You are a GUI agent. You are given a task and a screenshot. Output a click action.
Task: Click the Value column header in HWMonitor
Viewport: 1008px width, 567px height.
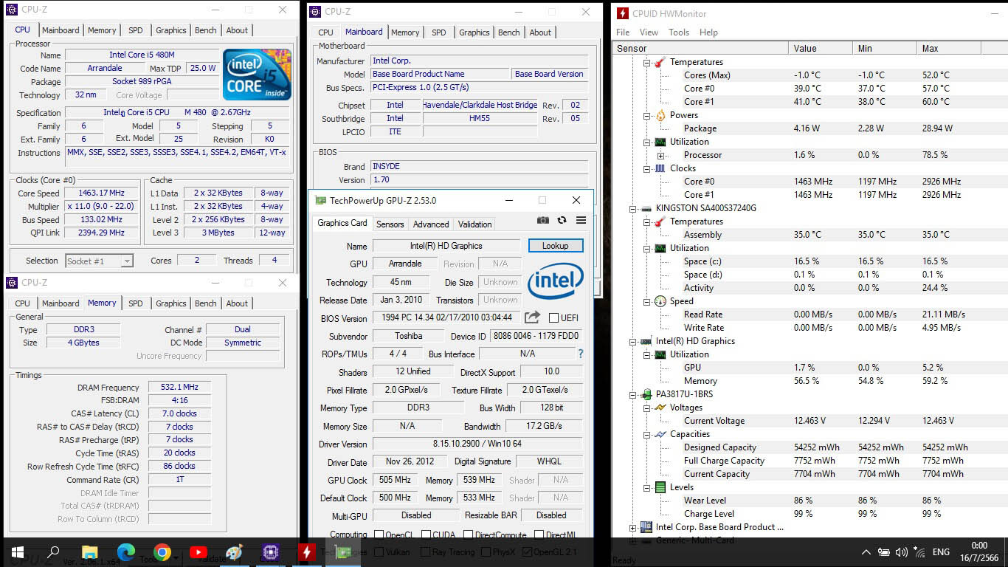pyautogui.click(x=821, y=48)
